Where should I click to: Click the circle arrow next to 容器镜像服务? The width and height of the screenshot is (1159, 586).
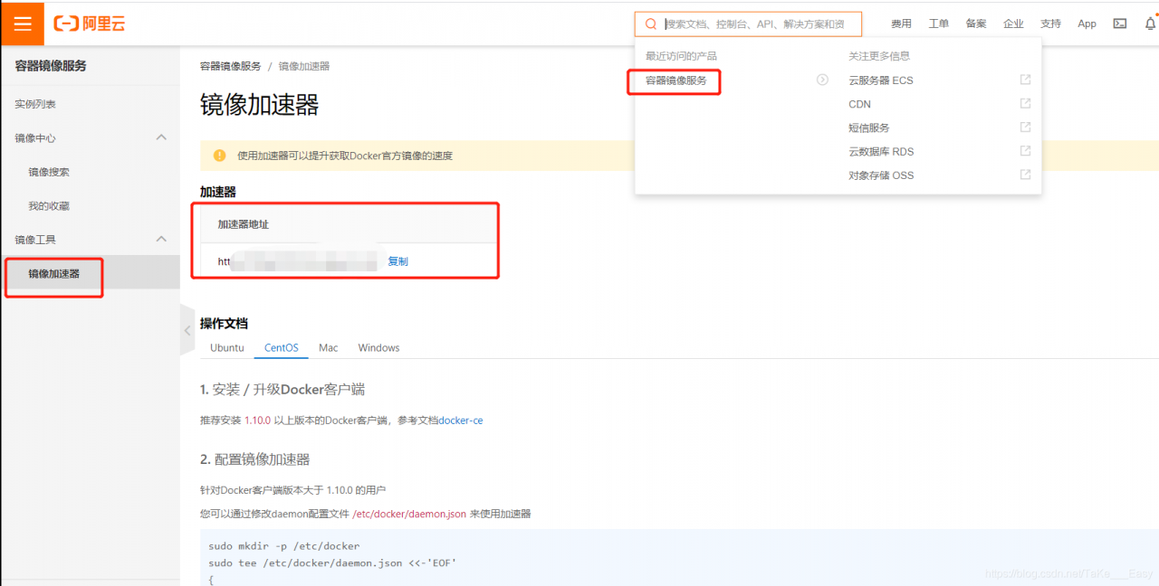pos(822,80)
